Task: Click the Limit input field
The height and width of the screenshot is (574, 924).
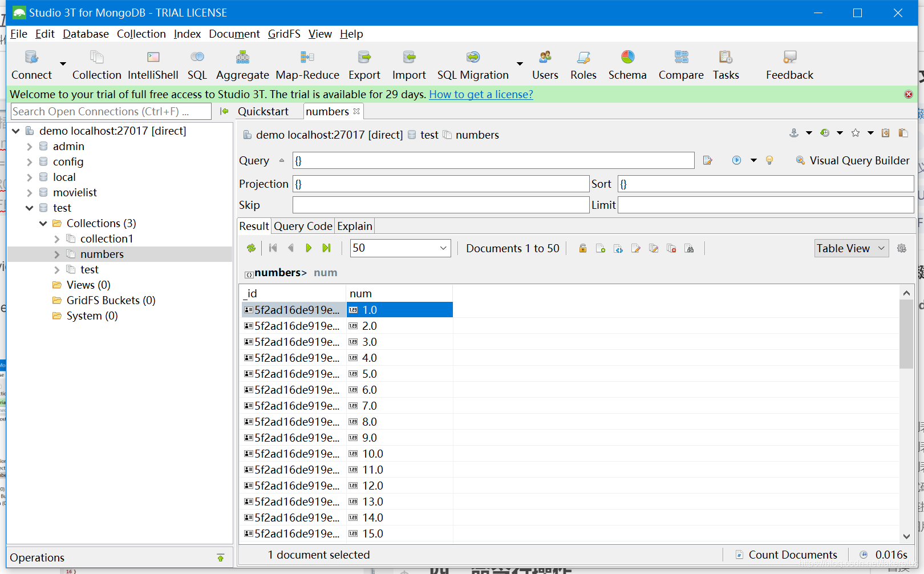Action: (x=765, y=205)
